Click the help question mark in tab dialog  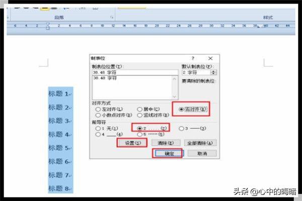point(193,58)
